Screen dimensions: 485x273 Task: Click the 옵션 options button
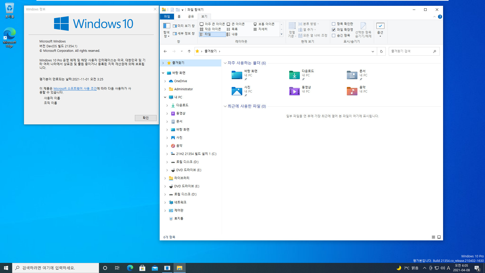[380, 30]
